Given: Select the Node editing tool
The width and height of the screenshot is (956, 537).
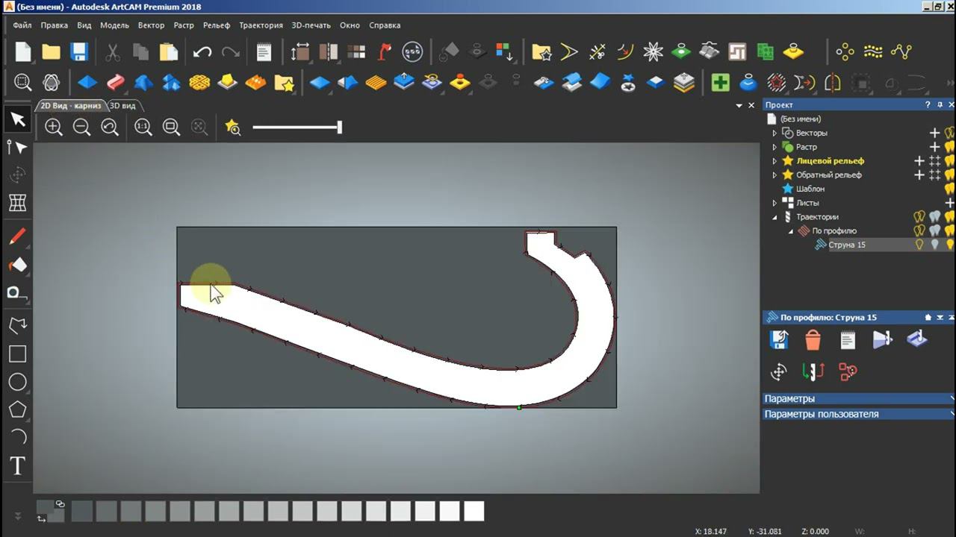Looking at the screenshot, I should tap(17, 147).
